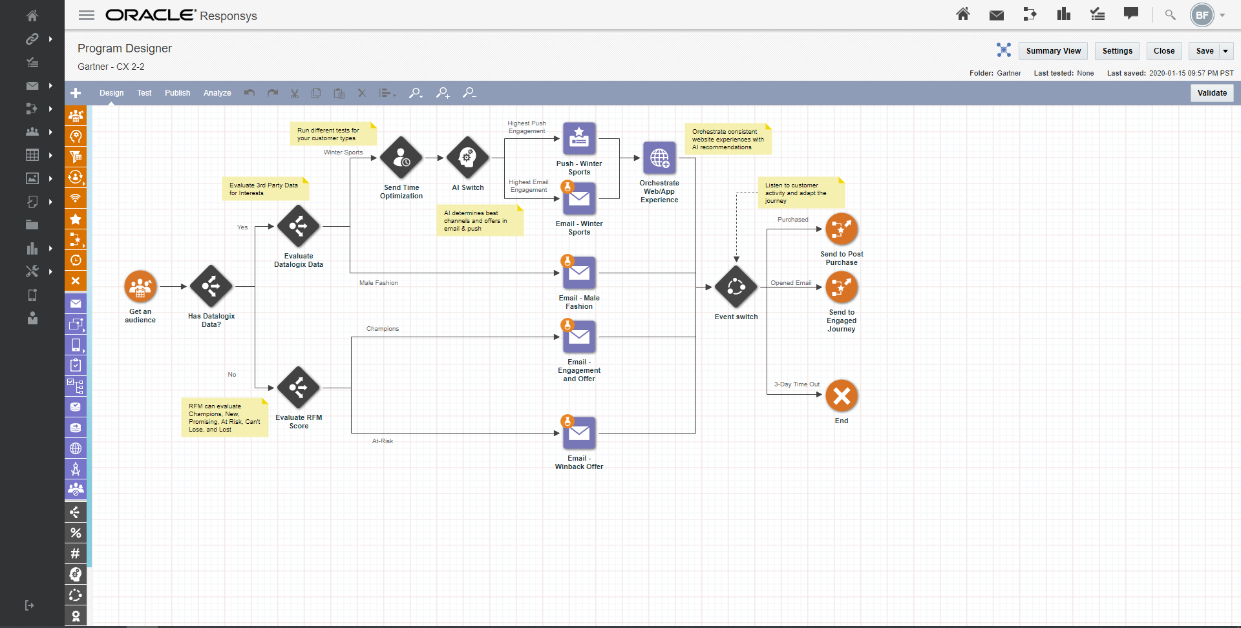Click the Run different tests sticky note
This screenshot has height=628, width=1241.
tap(333, 134)
